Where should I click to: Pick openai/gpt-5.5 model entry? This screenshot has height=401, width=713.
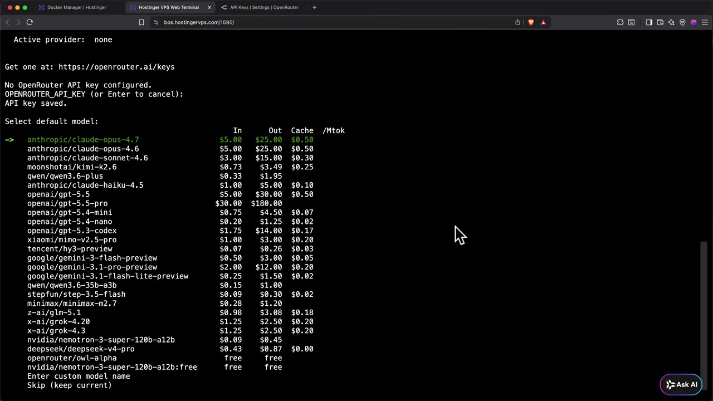[x=58, y=194]
